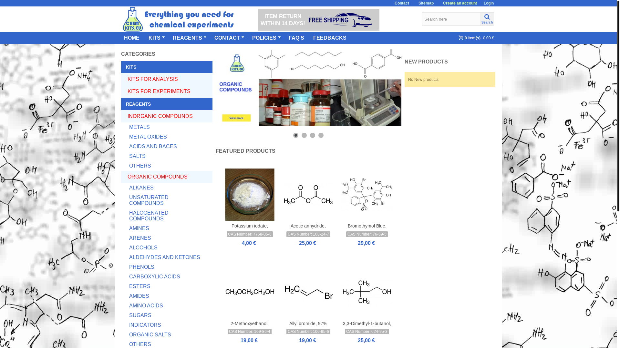This screenshot has width=620, height=348.
Task: Click Allyl bromide, 97% title
Action: tap(308, 324)
